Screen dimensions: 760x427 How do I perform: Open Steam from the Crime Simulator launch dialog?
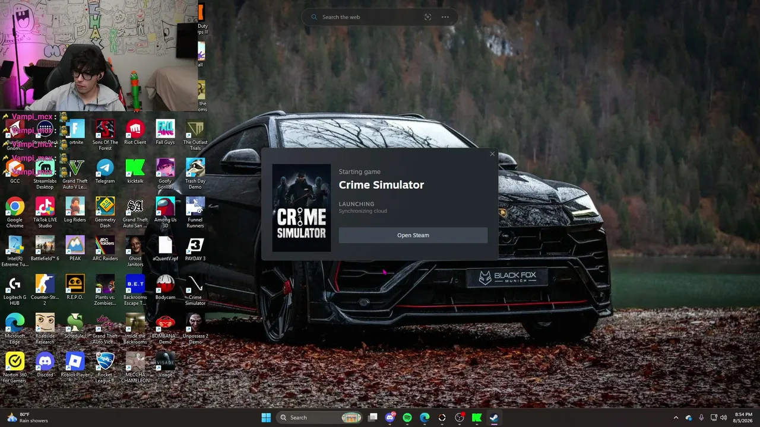(413, 235)
